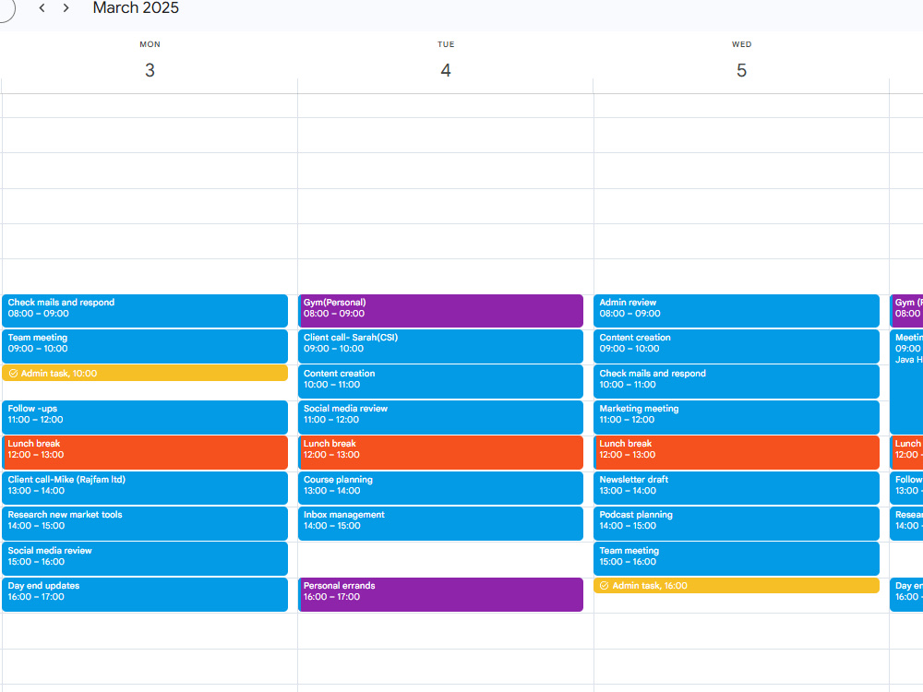Open Monday Team meeting 09:00 event

tap(145, 346)
